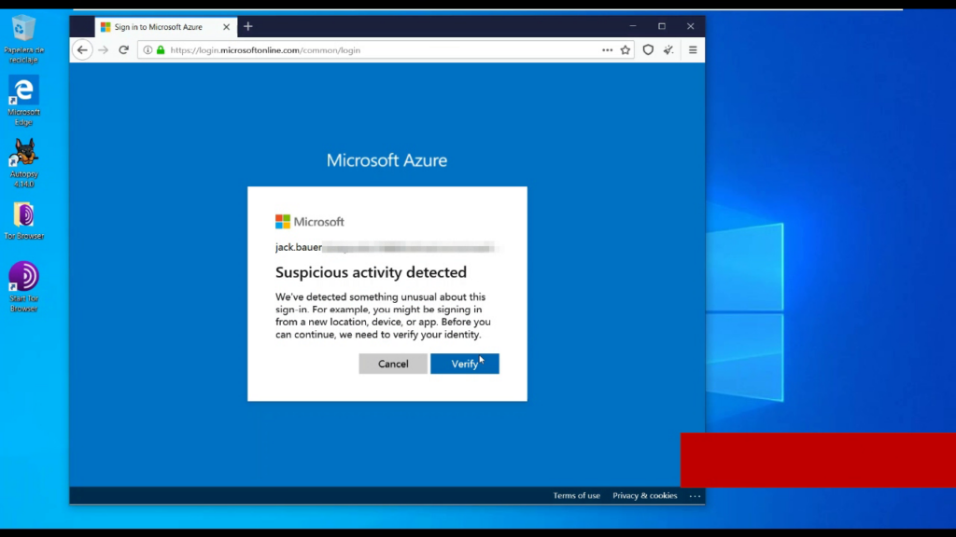Open the Privacy & cookies link
This screenshot has height=537, width=956.
click(644, 496)
